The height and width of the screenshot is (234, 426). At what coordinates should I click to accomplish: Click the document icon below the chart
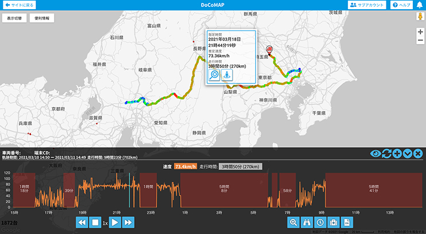(346, 222)
